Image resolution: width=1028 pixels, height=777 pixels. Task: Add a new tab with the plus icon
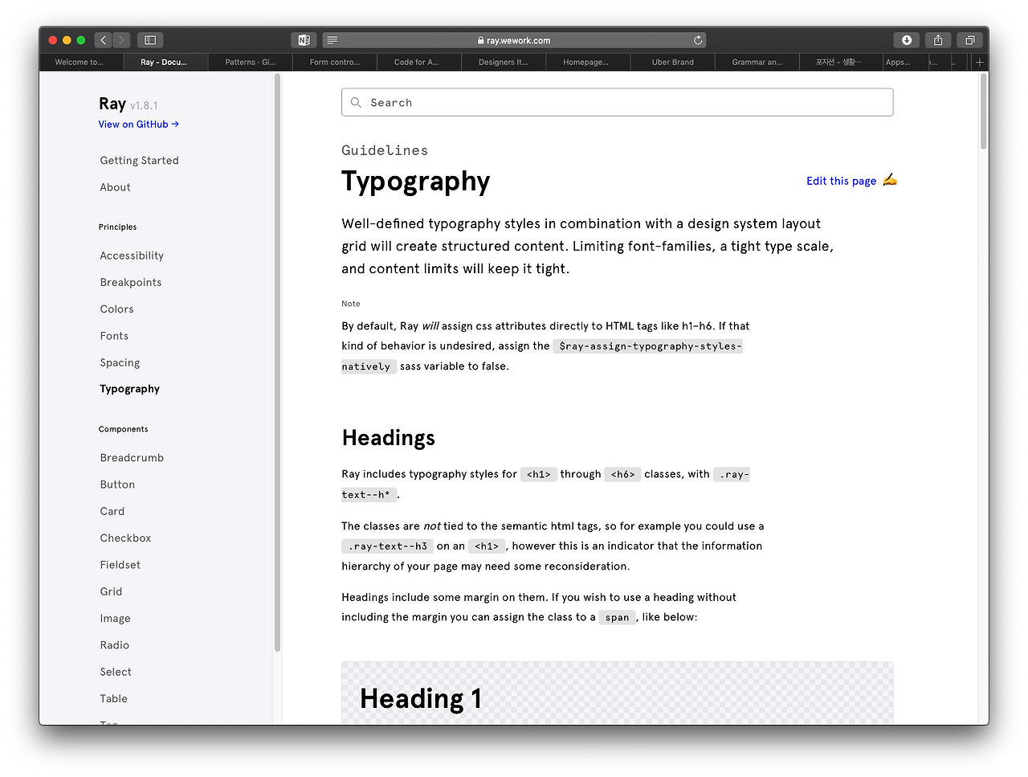[x=979, y=62]
